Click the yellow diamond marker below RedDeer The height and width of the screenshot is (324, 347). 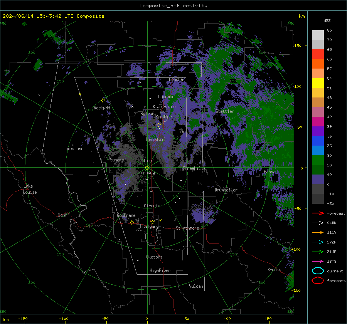158,125
